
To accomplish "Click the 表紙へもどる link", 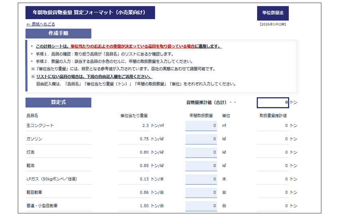I will point(41,24).
